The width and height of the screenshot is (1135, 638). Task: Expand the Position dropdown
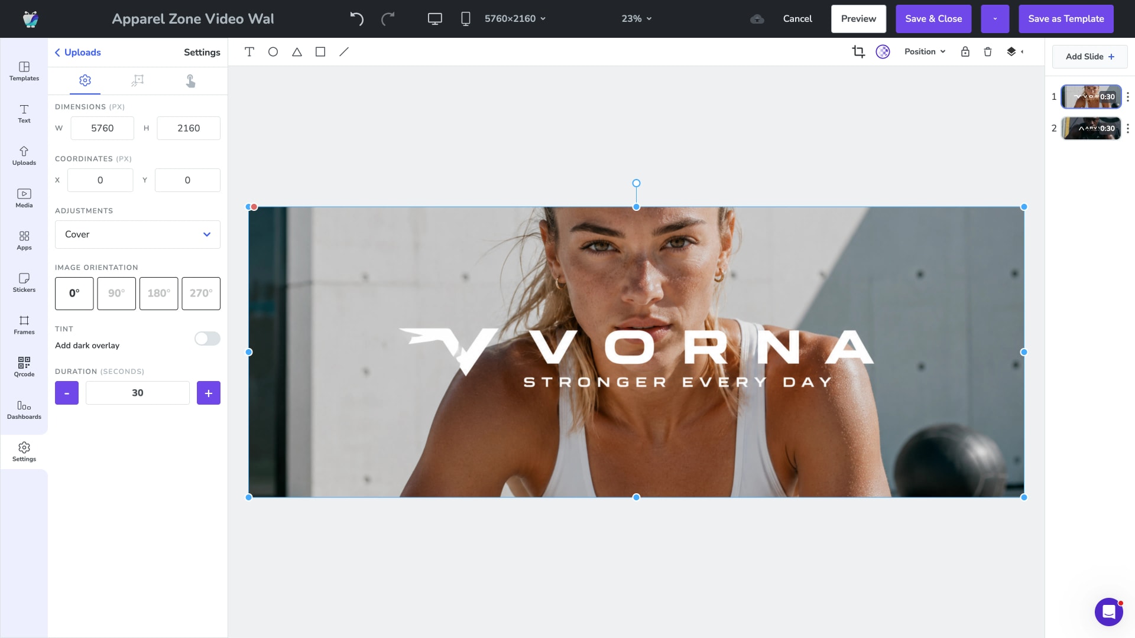point(925,52)
